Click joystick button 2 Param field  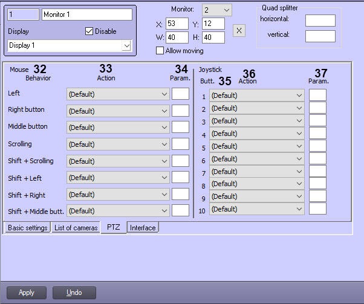click(x=317, y=108)
